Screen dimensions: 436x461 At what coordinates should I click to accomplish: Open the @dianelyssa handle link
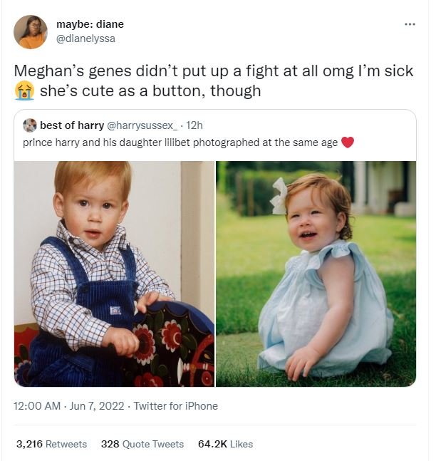[85, 38]
